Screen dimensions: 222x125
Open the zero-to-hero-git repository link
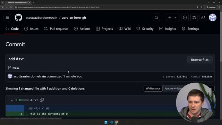click(74, 18)
